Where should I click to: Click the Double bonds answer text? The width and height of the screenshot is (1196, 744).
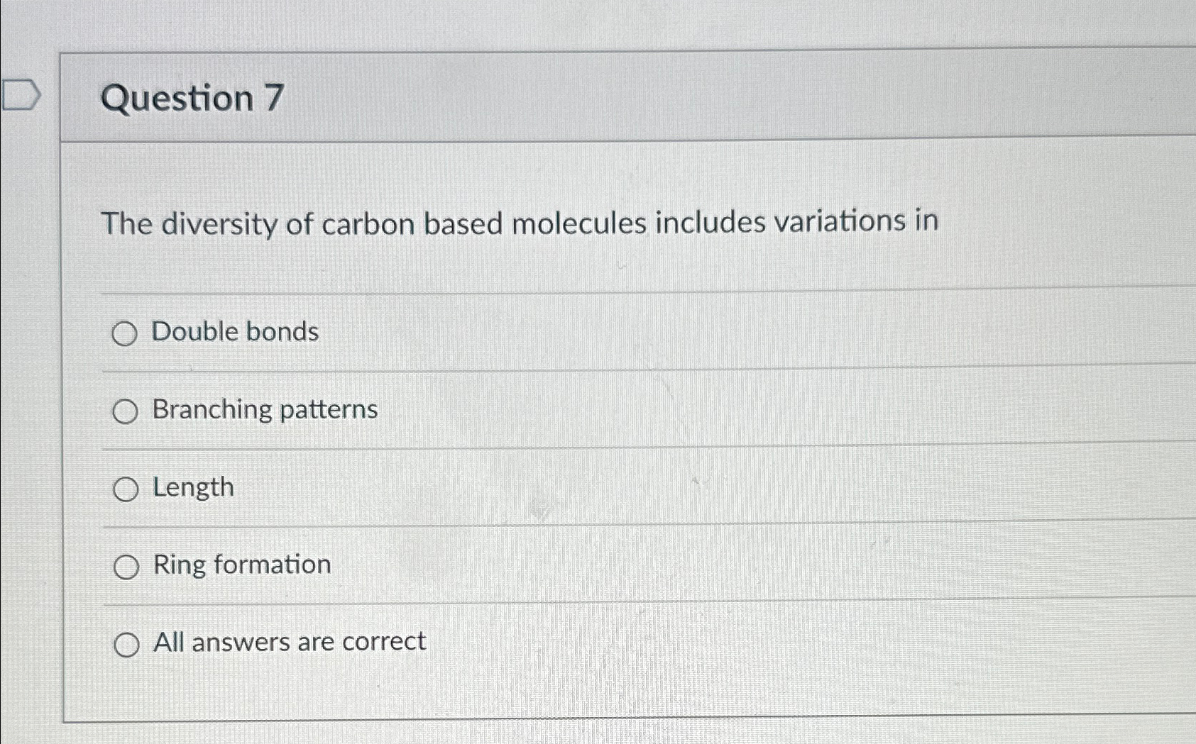tap(235, 332)
